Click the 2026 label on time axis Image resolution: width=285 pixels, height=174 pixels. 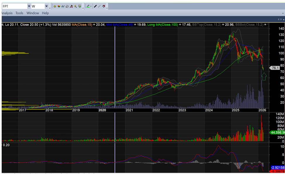click(262, 110)
